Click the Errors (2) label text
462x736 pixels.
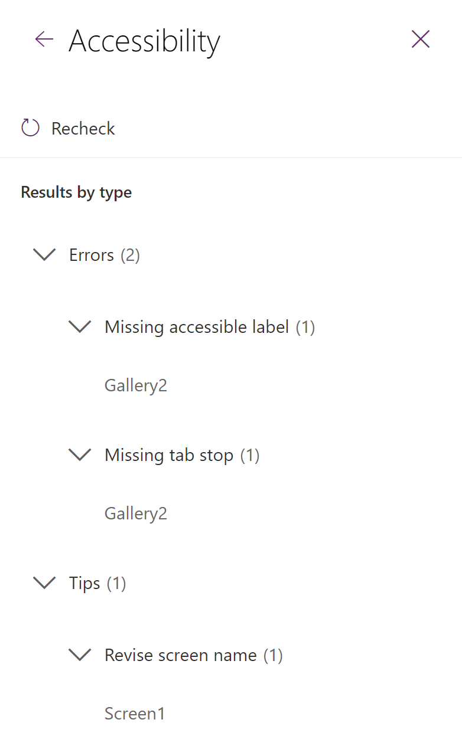click(103, 254)
